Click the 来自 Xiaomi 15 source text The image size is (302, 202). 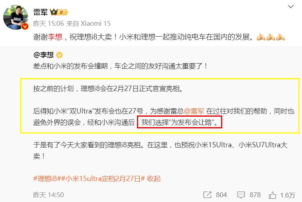pyautogui.click(x=89, y=23)
